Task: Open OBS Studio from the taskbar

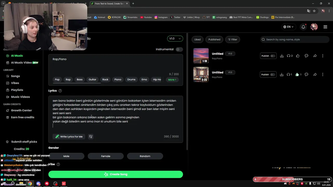Action: pos(55,184)
